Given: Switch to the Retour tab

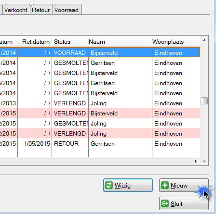Looking at the screenshot, I should click(x=41, y=10).
